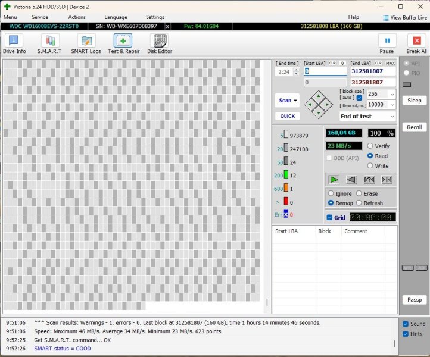Open the Language menu

[x=116, y=17]
